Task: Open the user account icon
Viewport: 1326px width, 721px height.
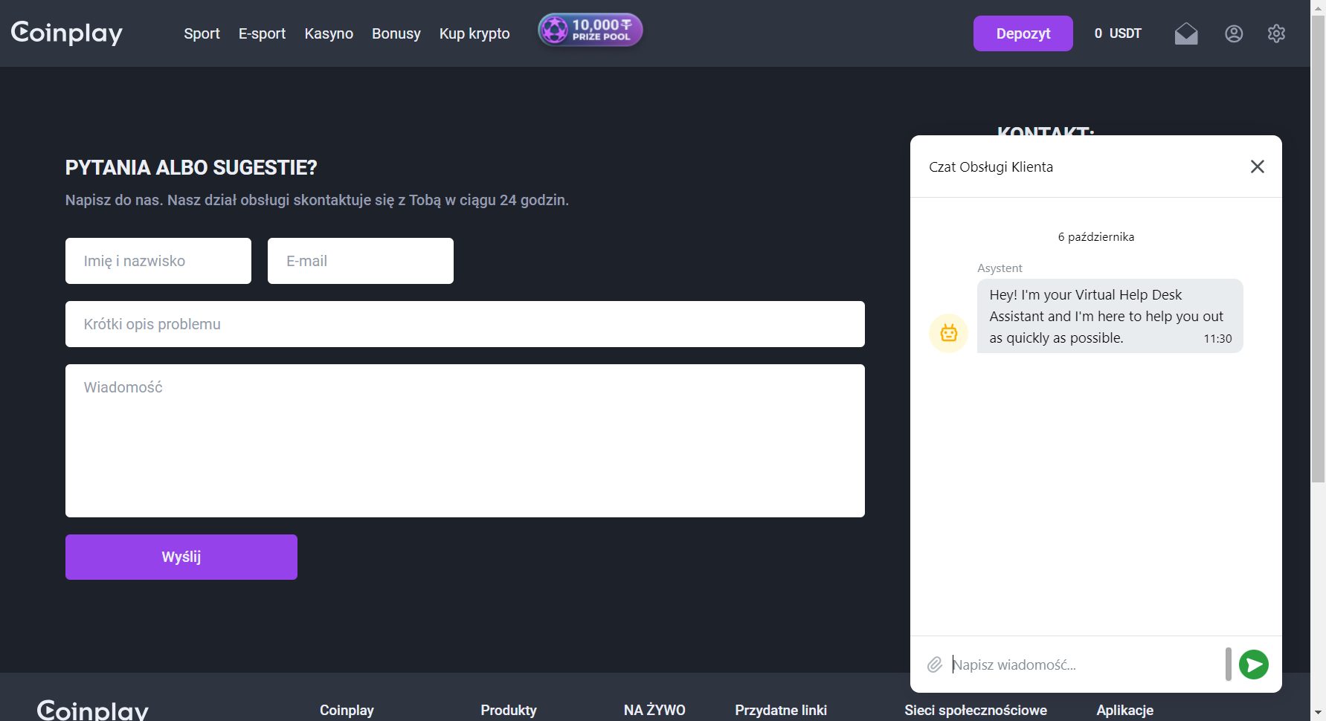Action: pyautogui.click(x=1234, y=33)
